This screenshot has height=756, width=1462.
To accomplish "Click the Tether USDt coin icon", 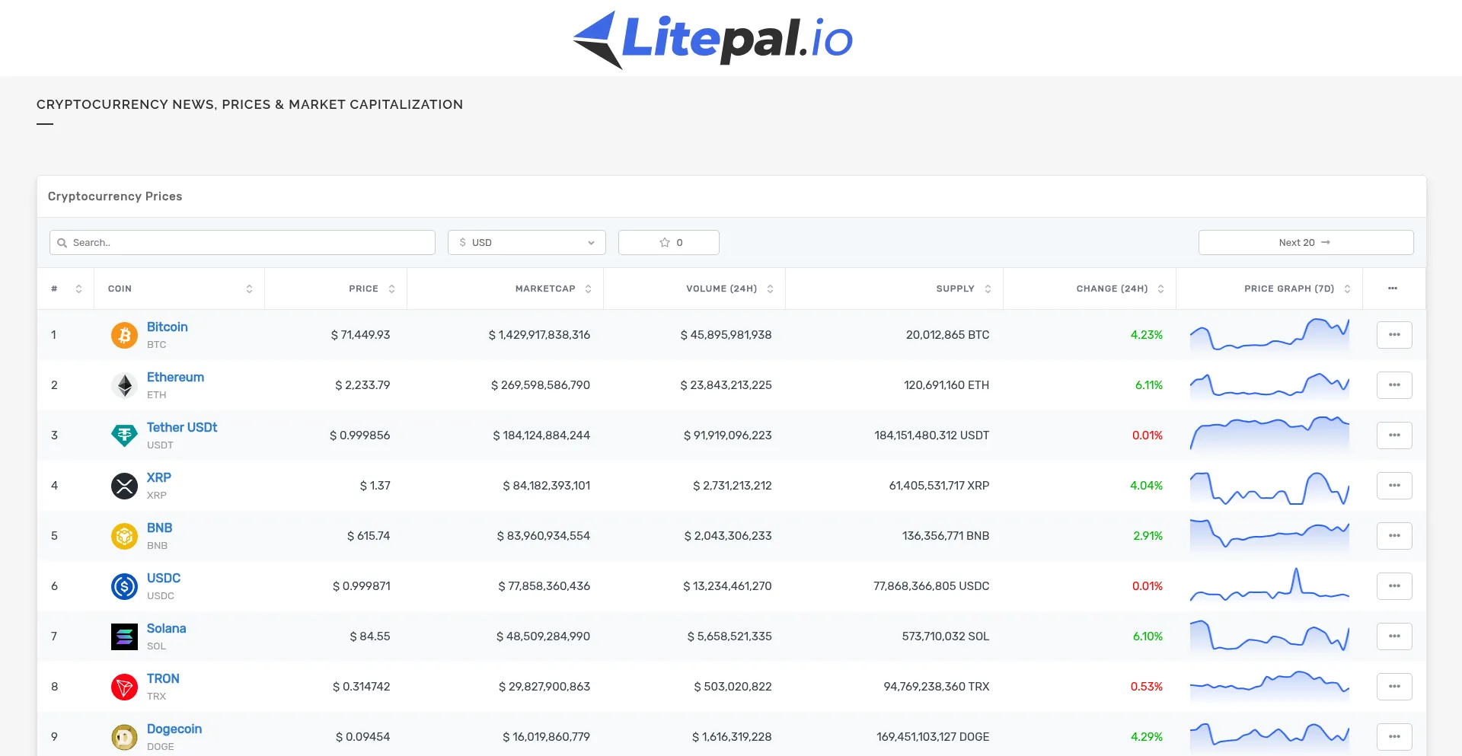I will pyautogui.click(x=124, y=435).
